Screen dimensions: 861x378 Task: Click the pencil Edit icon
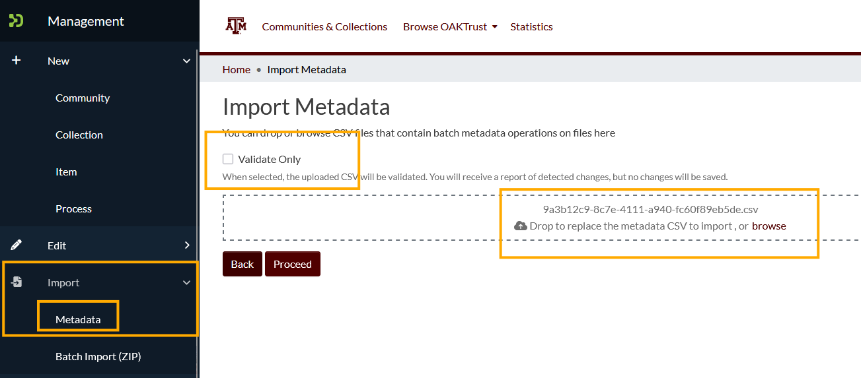pyautogui.click(x=17, y=245)
